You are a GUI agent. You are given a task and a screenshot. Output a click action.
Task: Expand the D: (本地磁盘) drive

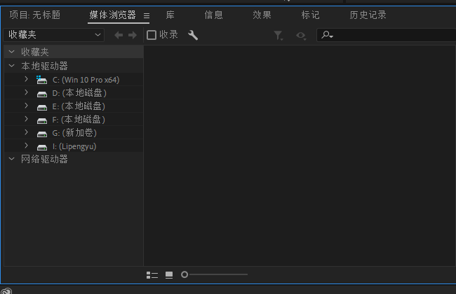click(26, 92)
